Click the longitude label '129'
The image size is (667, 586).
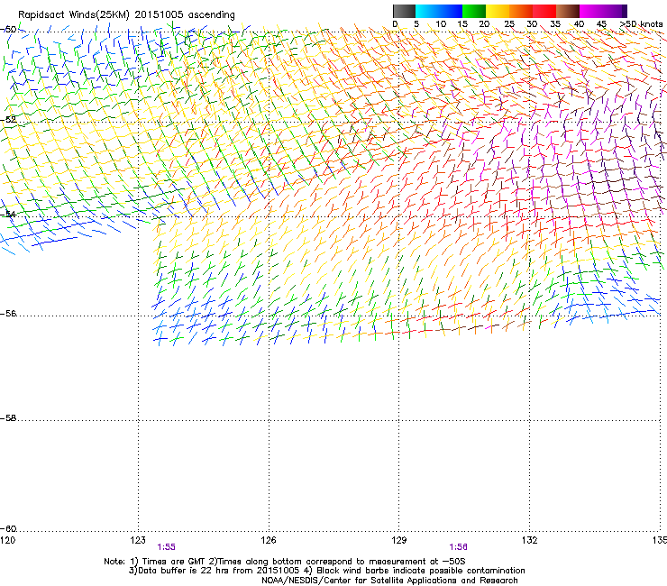pyautogui.click(x=399, y=540)
